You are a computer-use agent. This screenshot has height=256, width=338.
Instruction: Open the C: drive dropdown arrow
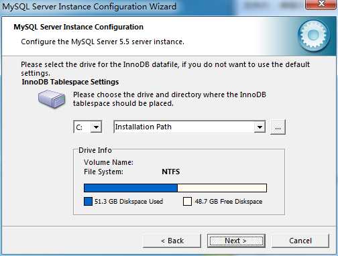click(96, 127)
